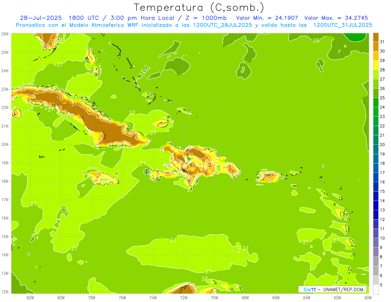Click the "62W" longitude axis label
Image resolution: width=391 pixels, height=302 pixels.
[337, 297]
